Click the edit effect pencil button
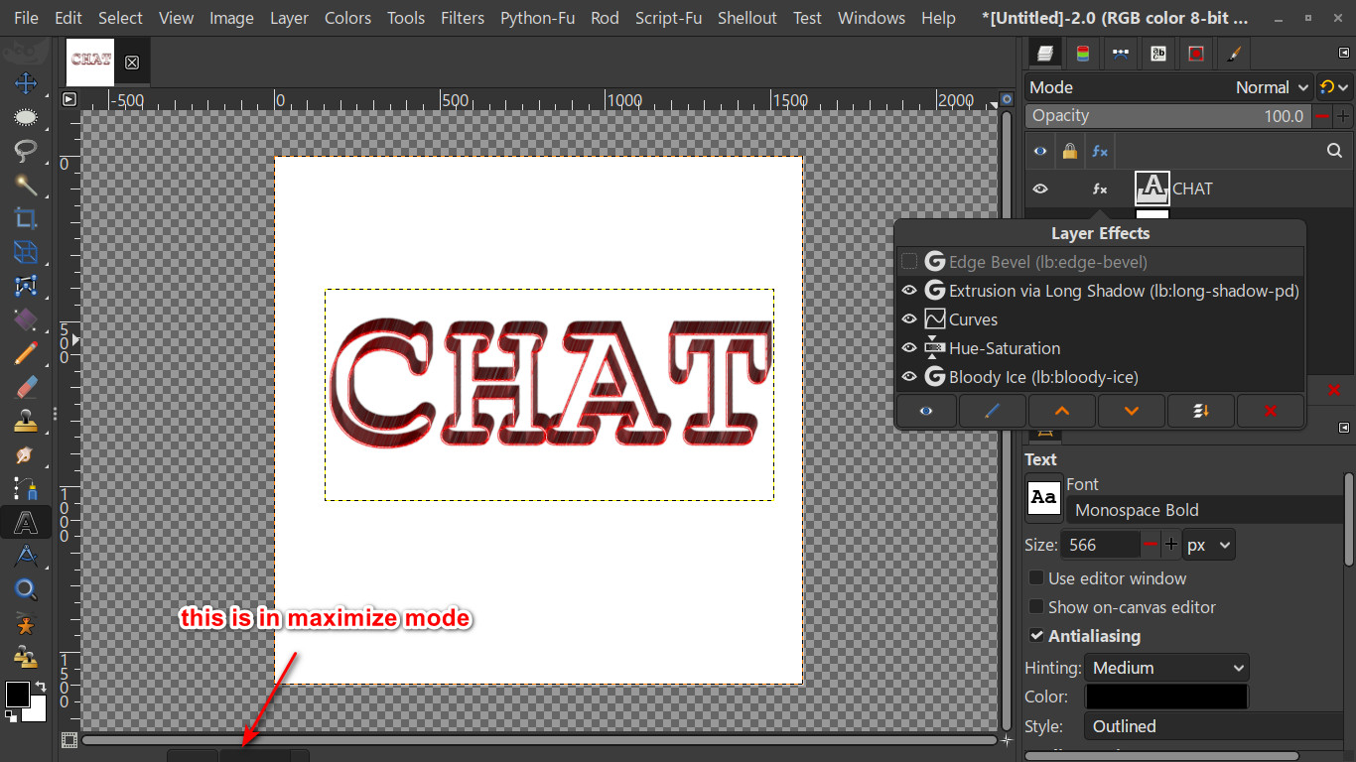Image resolution: width=1356 pixels, height=762 pixels. (992, 411)
